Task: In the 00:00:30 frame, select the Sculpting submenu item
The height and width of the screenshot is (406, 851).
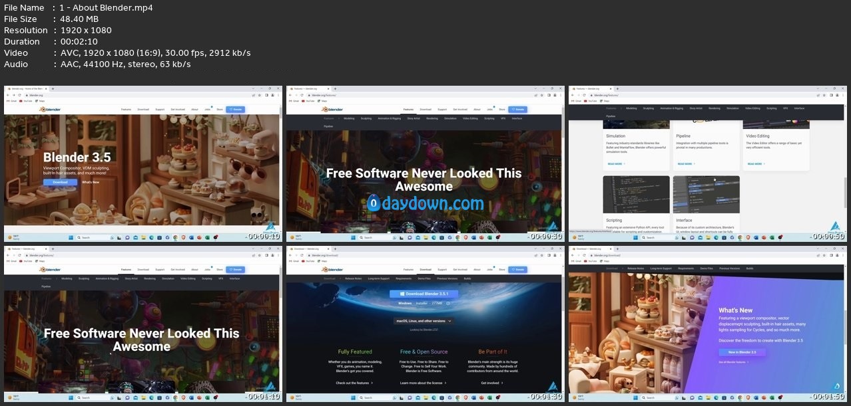Action: point(367,118)
